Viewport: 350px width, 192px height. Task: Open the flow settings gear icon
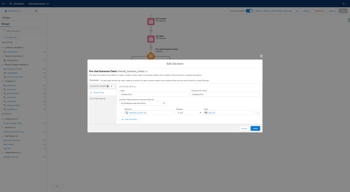pos(36,11)
